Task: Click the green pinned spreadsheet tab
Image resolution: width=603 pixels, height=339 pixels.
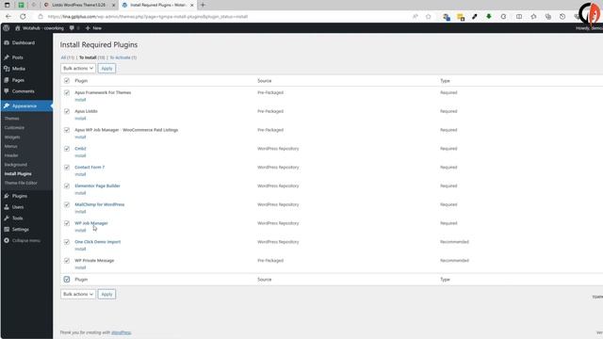Action: [x=21, y=5]
